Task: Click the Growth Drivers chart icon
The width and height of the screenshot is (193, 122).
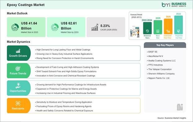Action: (x=18, y=51)
